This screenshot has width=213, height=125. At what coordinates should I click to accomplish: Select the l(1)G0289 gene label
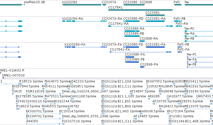pos(69,2)
